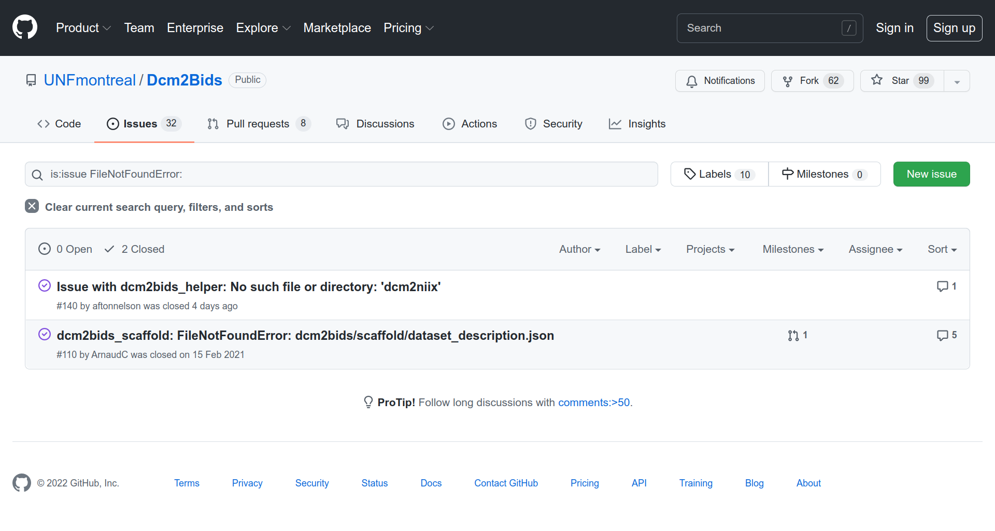Click the issues search filter field

[x=342, y=174]
